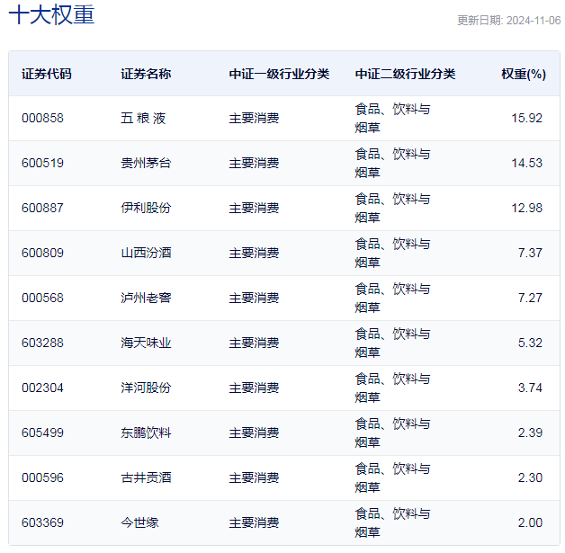Screen dimensions: 565x553
Task: Select the name 古井贡酒
Action: (146, 477)
